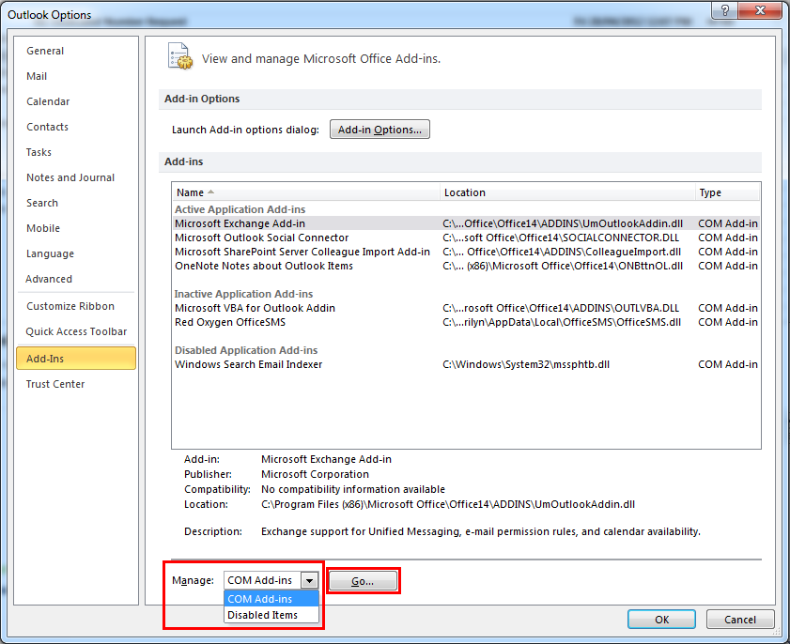
Task: Click Disabled Application Add-ins group heading
Action: pyautogui.click(x=246, y=350)
